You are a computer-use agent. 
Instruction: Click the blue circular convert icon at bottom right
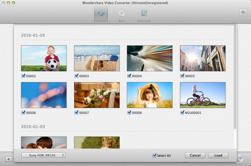pos(240,159)
